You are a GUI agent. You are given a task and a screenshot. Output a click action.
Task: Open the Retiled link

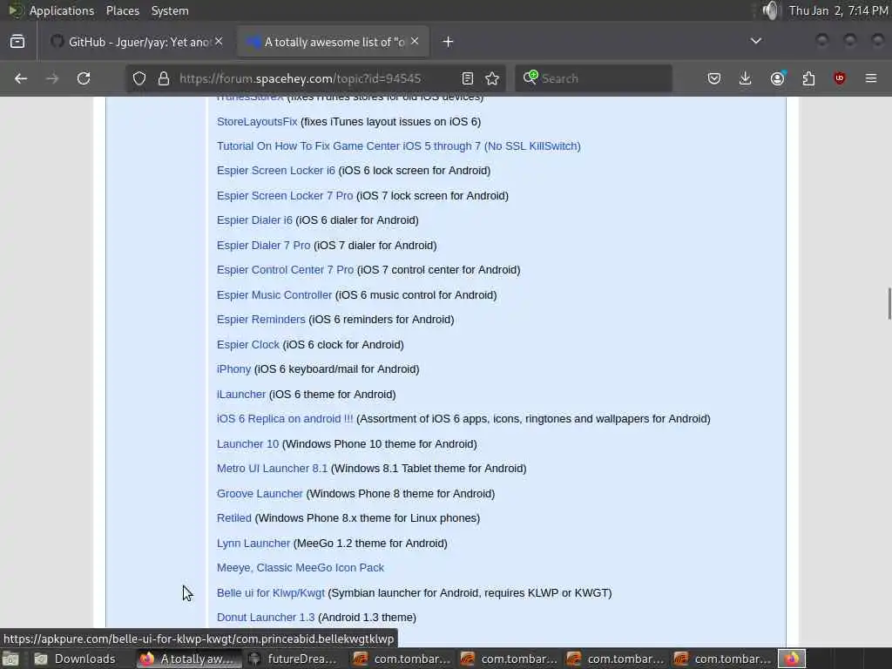(233, 518)
